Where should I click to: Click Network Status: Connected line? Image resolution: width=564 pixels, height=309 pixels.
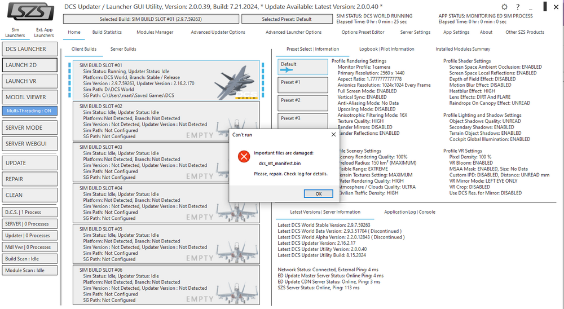328,270
